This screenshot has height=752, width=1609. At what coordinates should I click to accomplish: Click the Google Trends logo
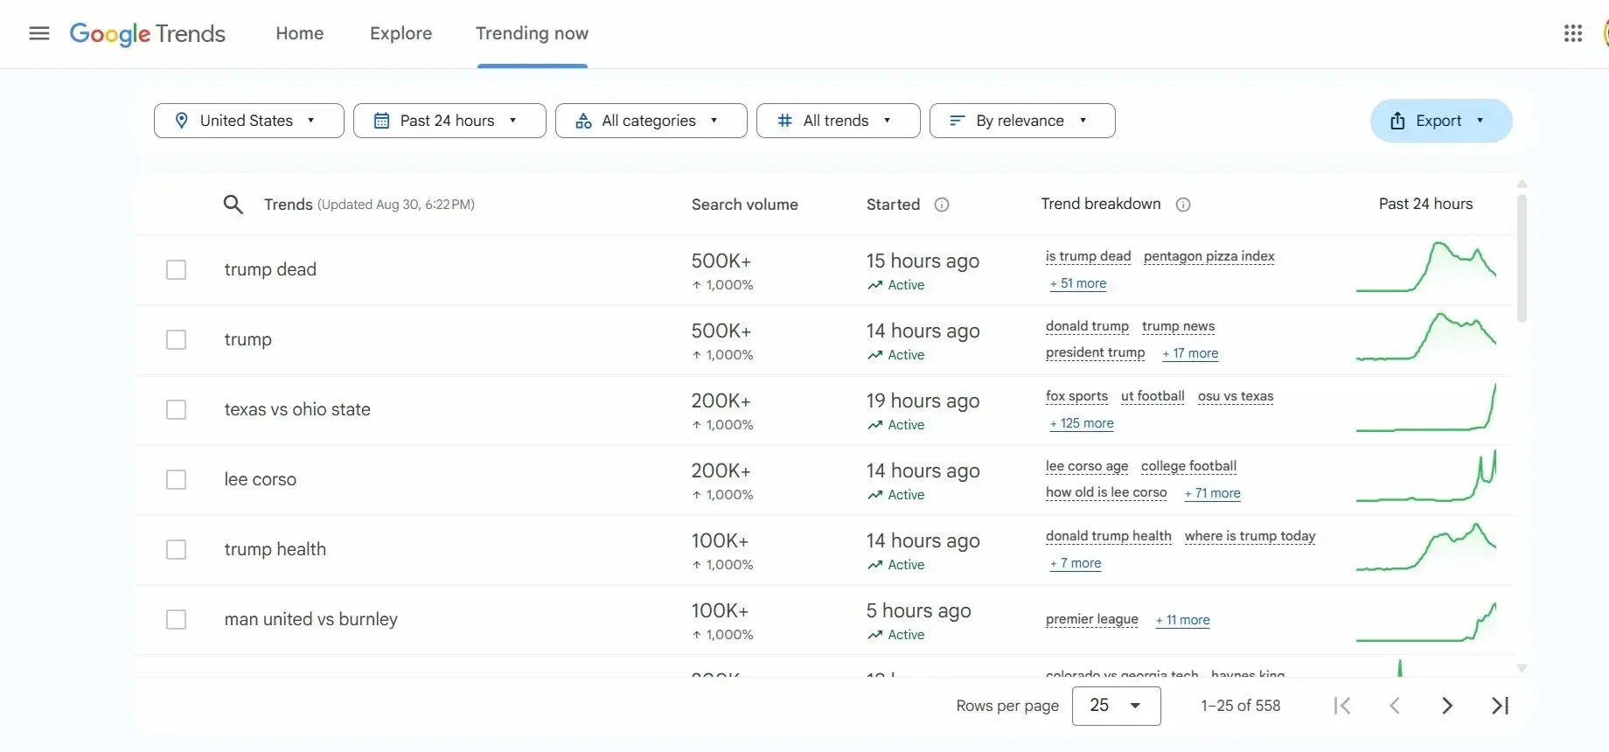[x=147, y=33]
